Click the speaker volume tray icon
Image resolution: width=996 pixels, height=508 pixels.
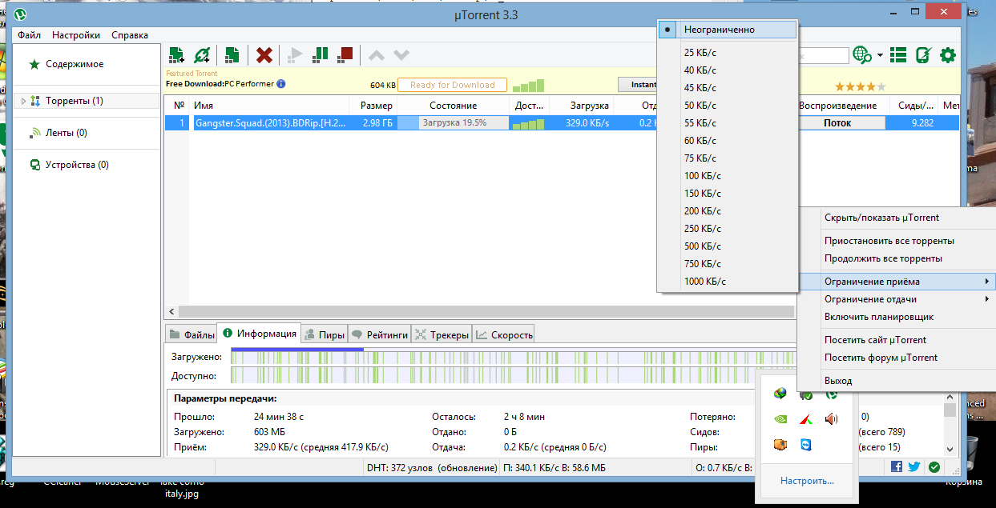pos(831,418)
